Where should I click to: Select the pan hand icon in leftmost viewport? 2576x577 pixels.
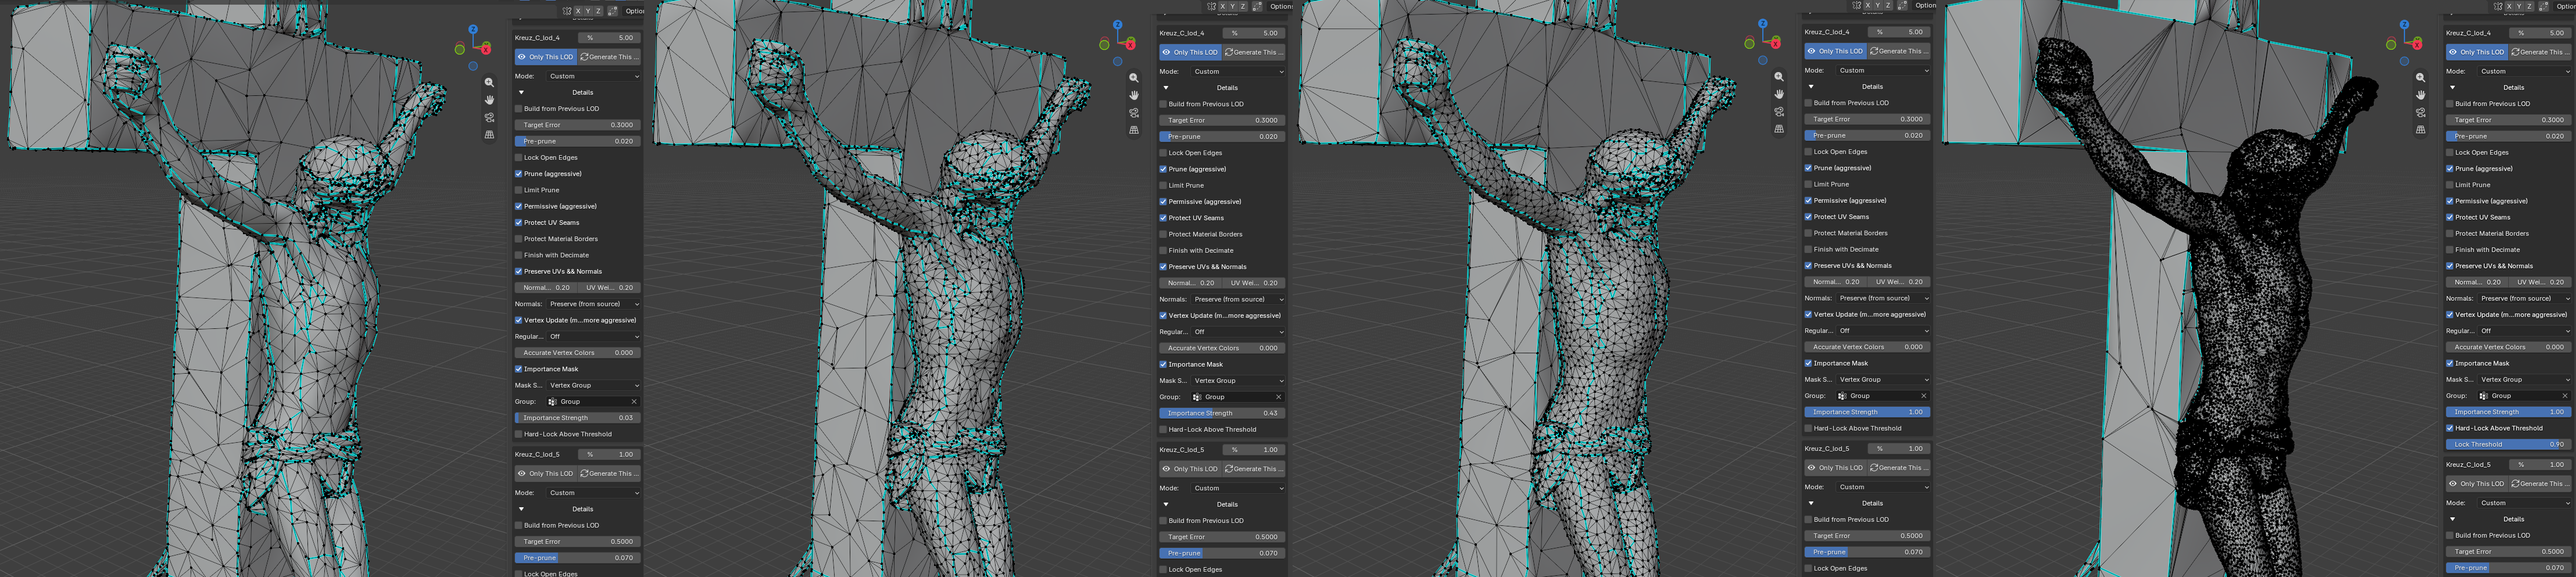(489, 100)
